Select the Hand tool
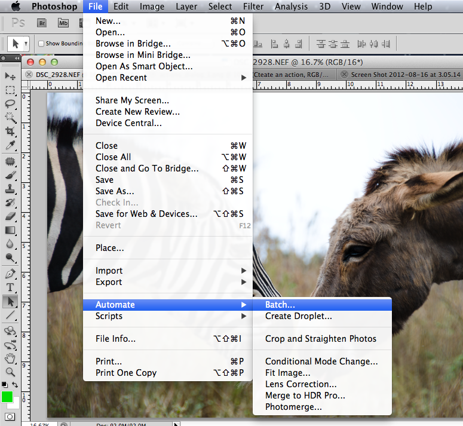The width and height of the screenshot is (463, 426). coord(10,358)
